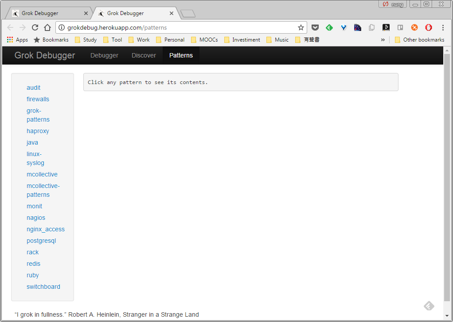
Task: Click the blue Y extension icon
Action: click(x=344, y=28)
